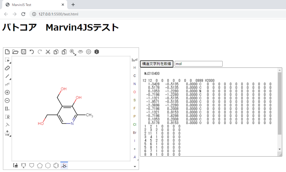Click the scrollbar down arrow in output textarea
This screenshot has width=286, height=172.
pos(280,149)
